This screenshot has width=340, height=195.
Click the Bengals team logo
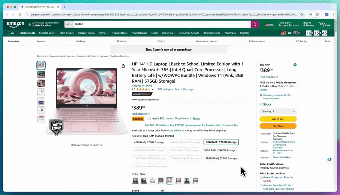[283, 33]
